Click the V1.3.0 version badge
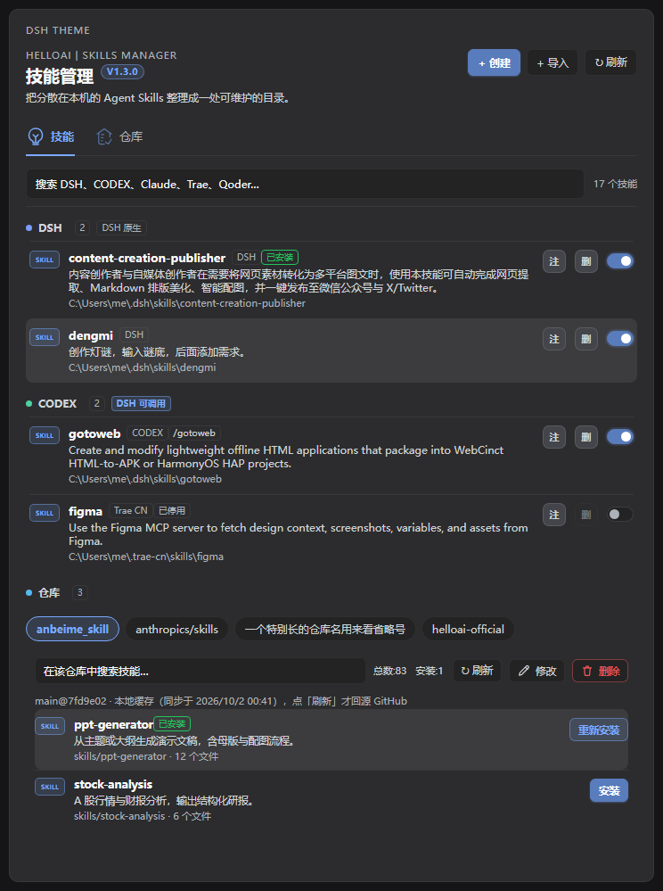Viewport: 663px width, 891px height. (x=123, y=71)
